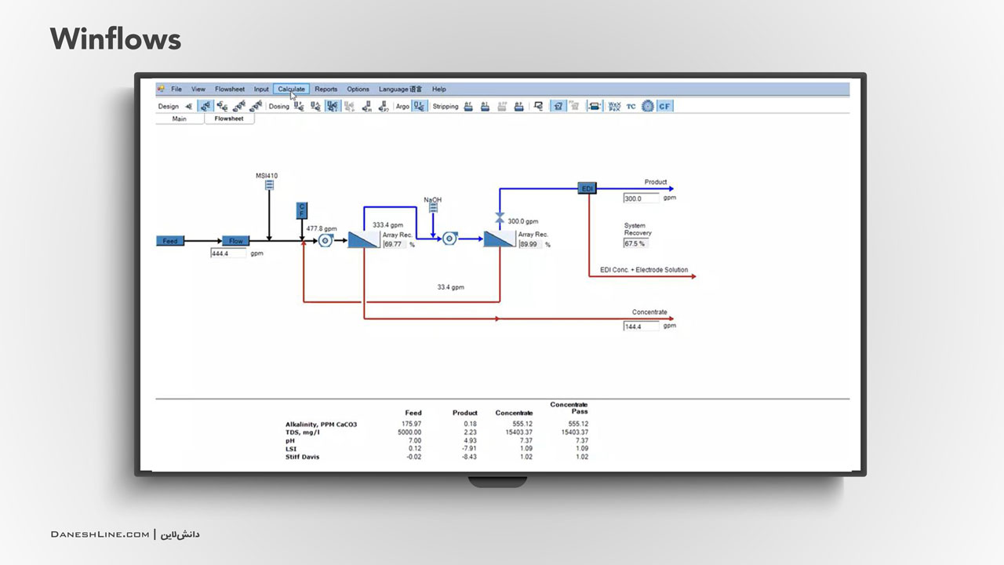
Task: Click the 'Alkalinity, PPM CaCO3' row label
Action: [321, 424]
